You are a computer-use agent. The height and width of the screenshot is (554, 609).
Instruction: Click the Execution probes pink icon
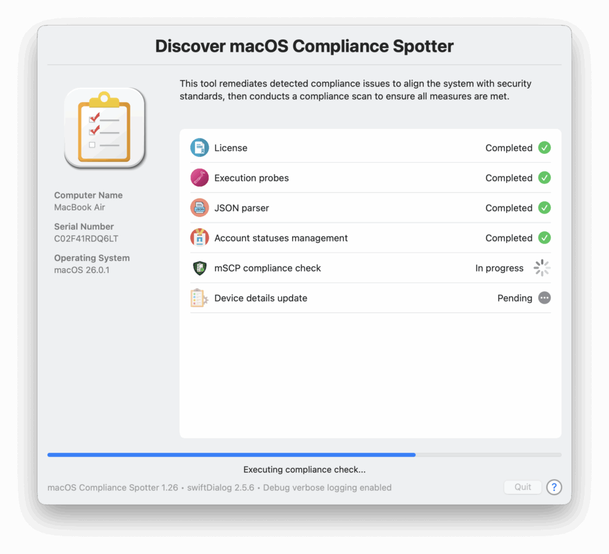(199, 178)
